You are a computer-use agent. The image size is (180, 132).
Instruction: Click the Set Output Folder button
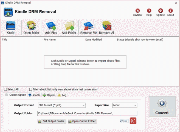click(52, 121)
